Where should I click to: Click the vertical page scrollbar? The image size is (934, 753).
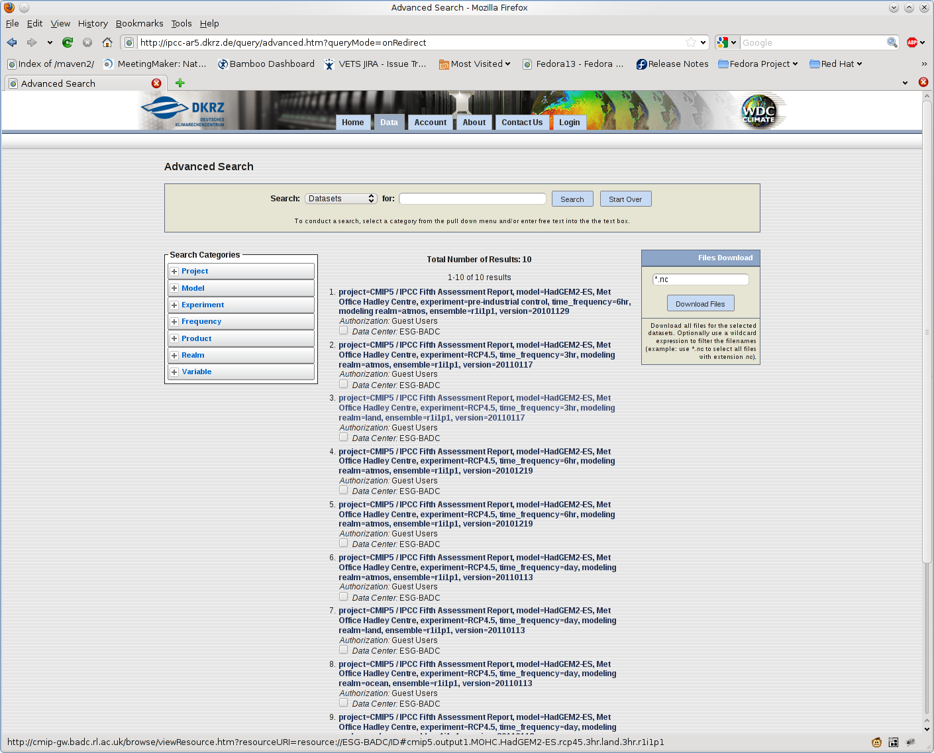(x=927, y=331)
